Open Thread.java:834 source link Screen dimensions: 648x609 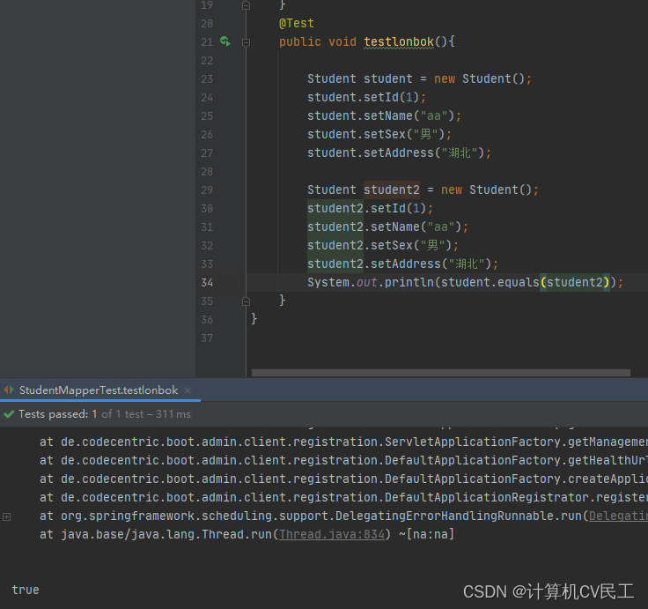tap(332, 535)
